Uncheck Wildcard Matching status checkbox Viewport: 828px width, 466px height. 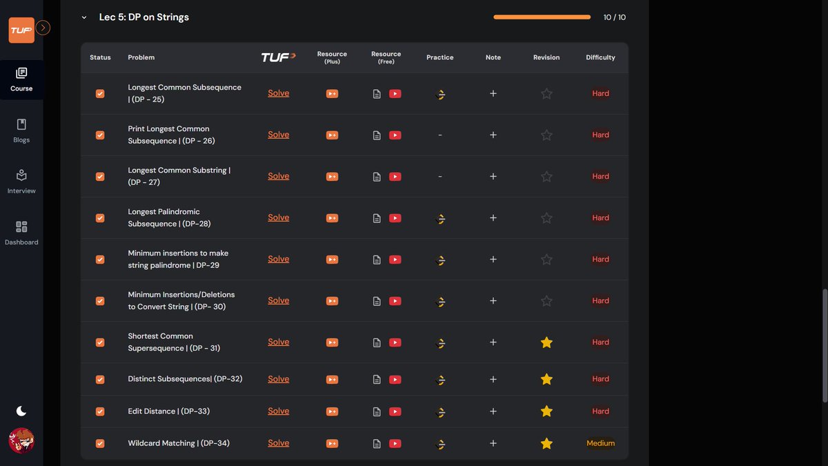tap(100, 443)
